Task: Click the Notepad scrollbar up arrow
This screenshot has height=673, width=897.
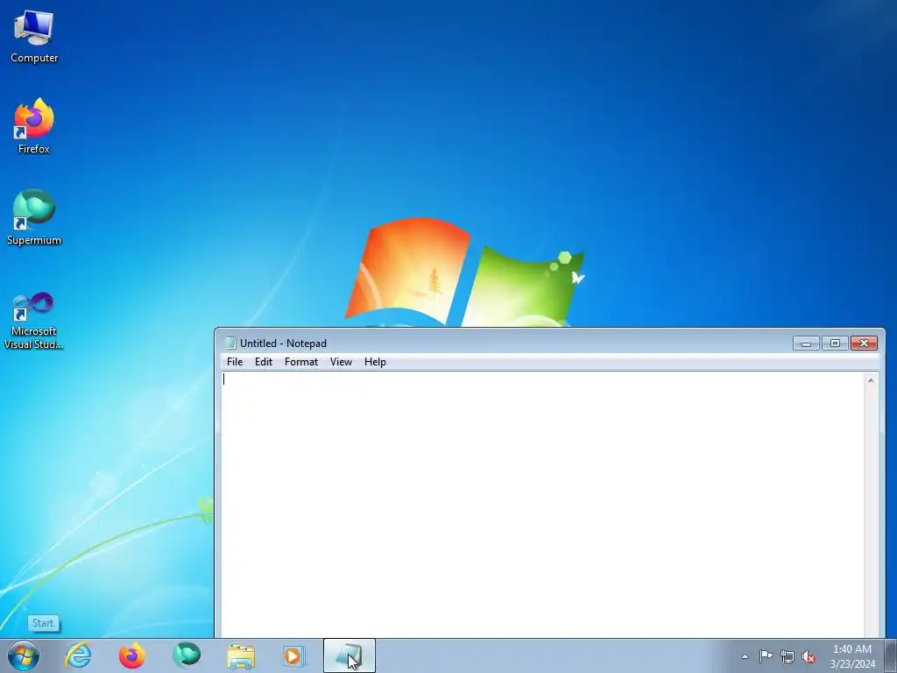Action: (x=871, y=380)
